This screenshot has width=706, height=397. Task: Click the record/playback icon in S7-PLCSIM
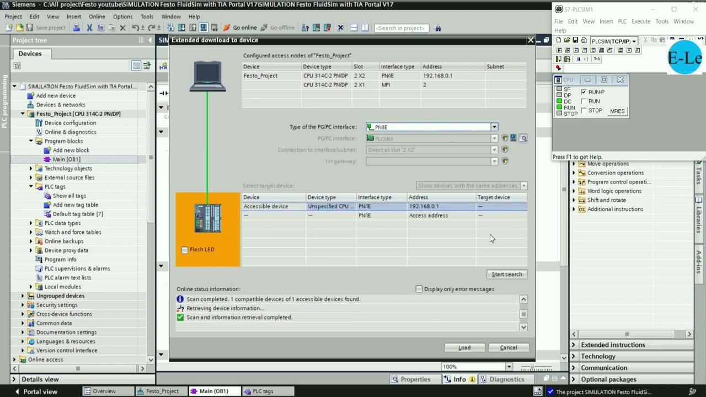tap(558, 68)
